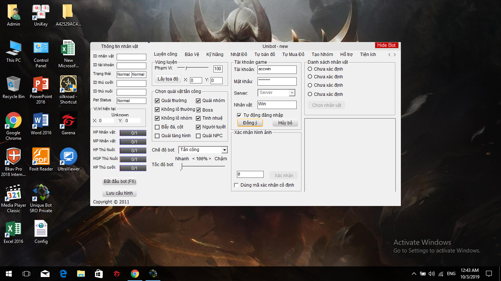
Task: Expand the Server dropdown
Action: (x=292, y=93)
